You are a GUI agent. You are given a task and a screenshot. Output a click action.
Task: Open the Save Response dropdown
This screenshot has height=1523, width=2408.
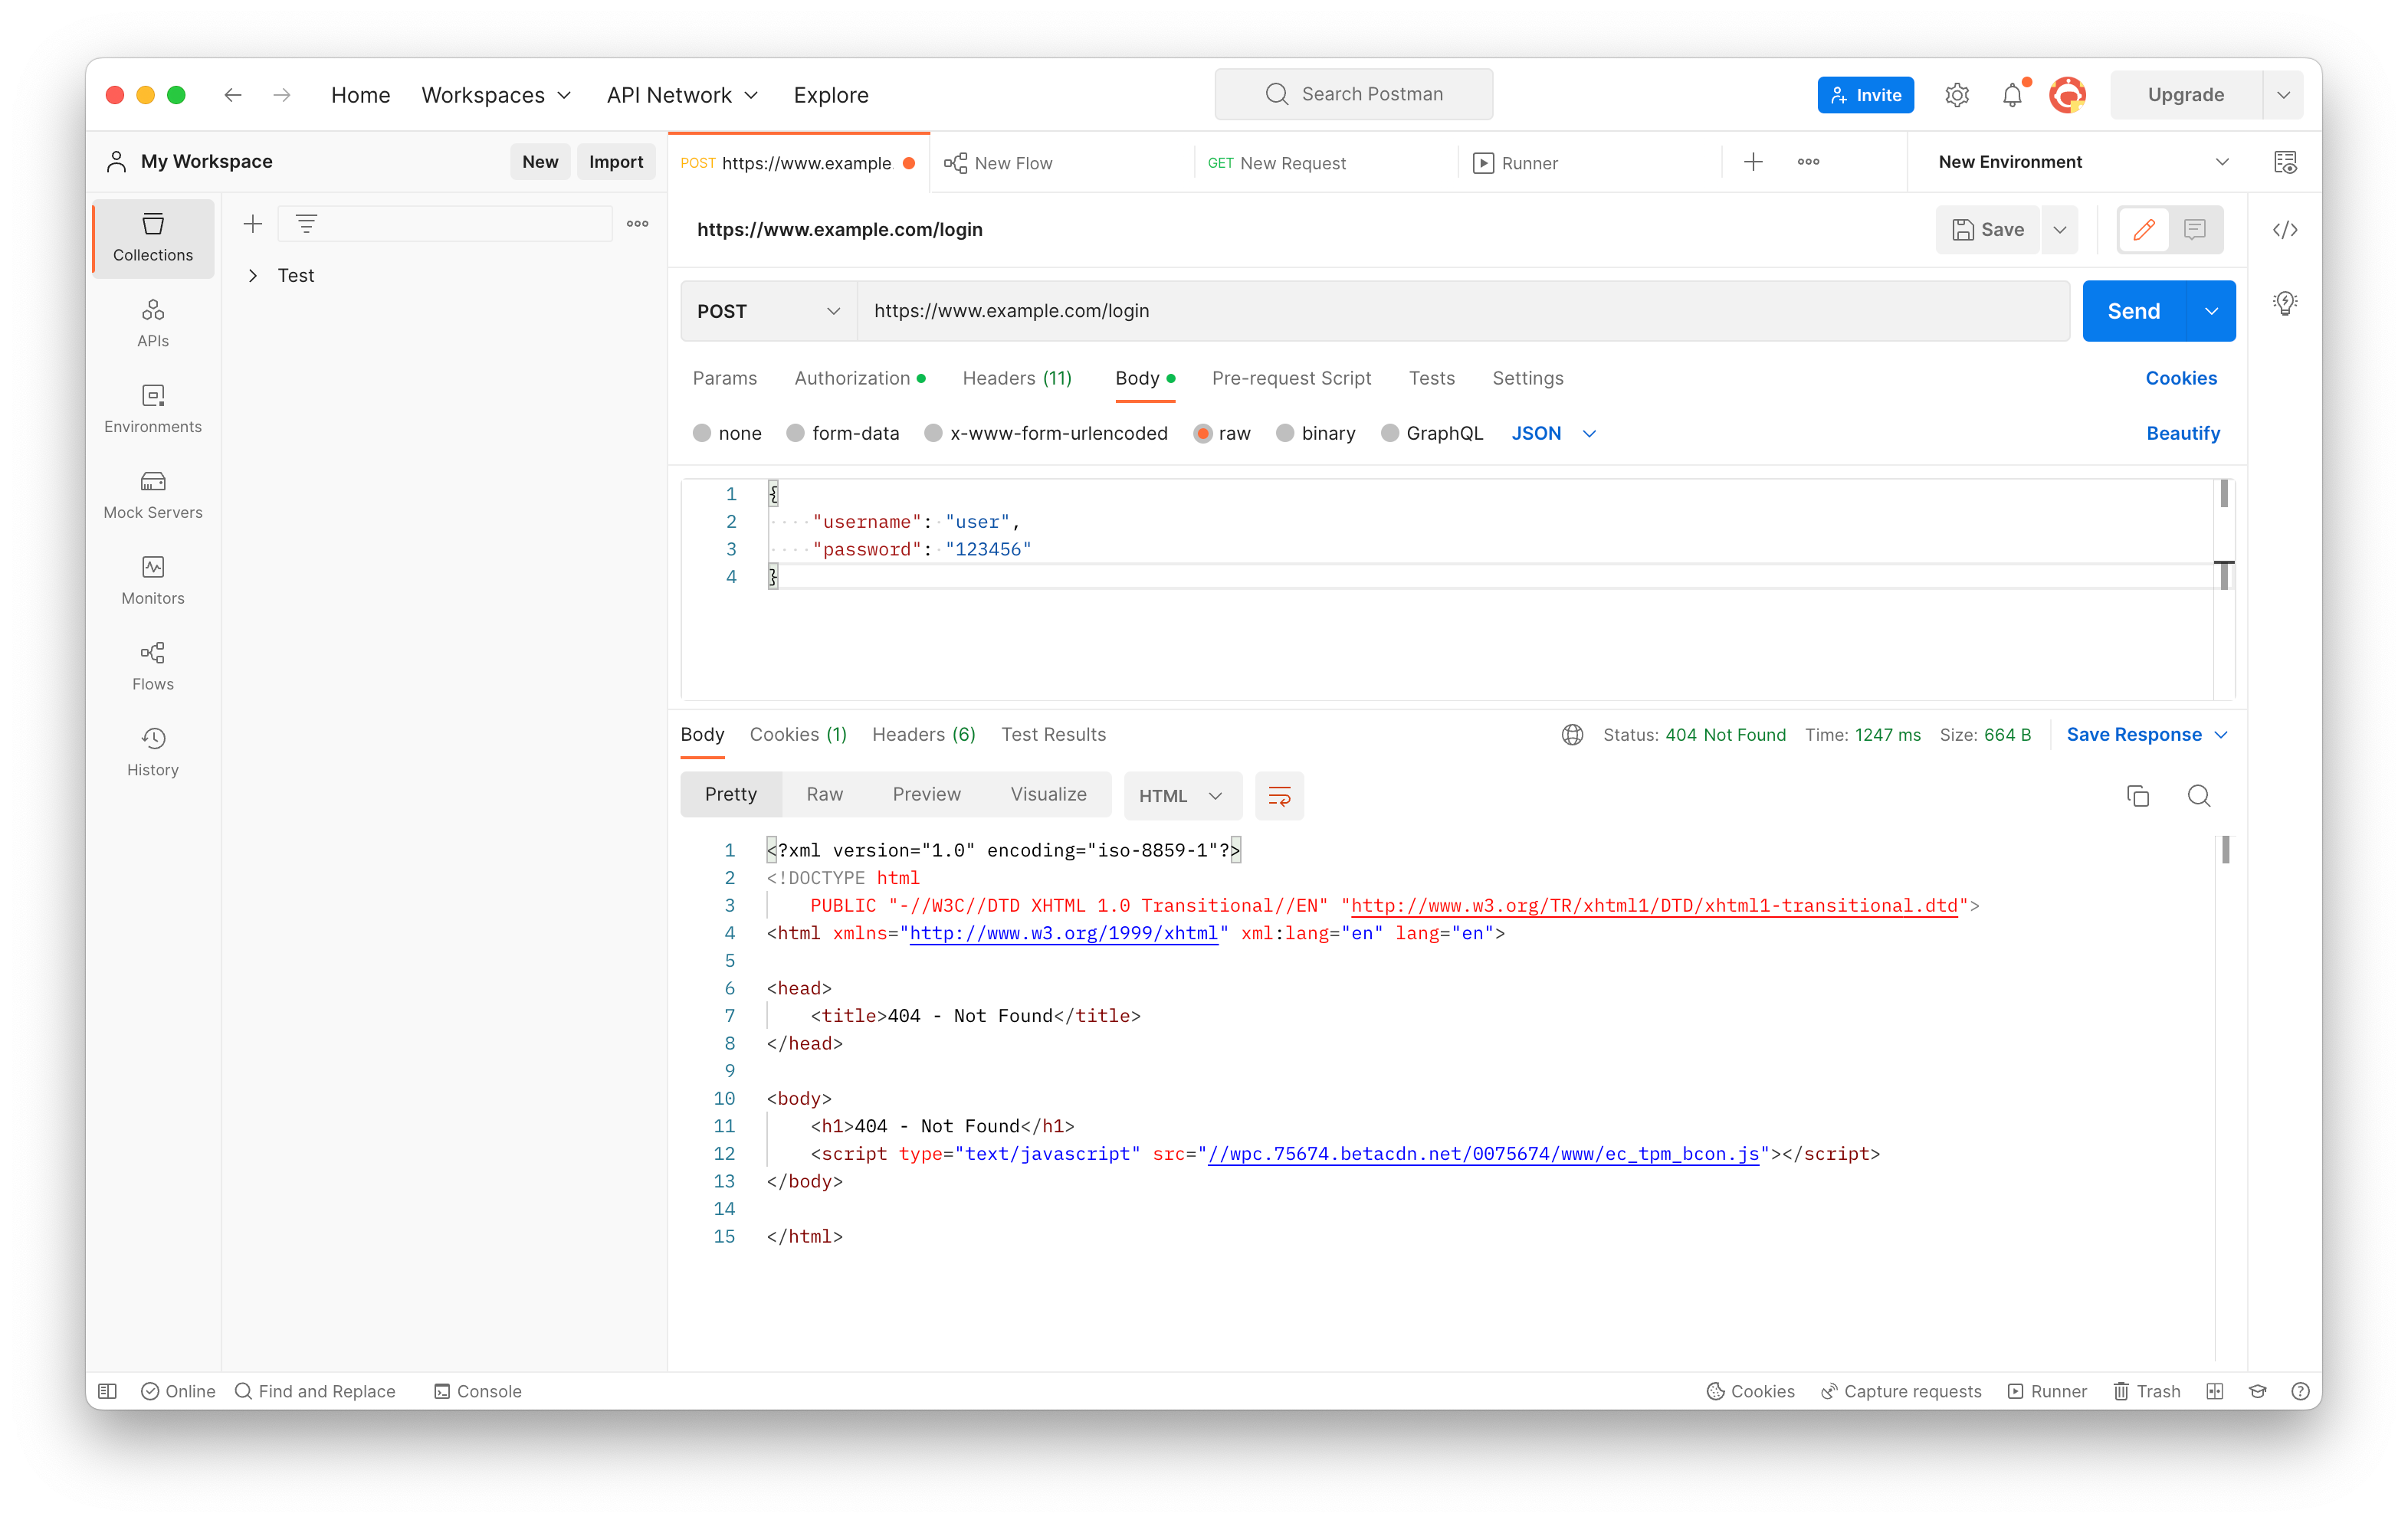(2147, 735)
